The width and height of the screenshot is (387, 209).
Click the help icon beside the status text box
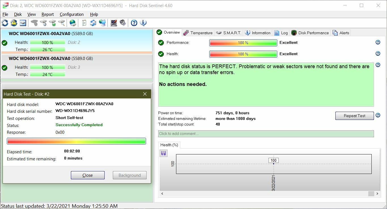[378, 65]
